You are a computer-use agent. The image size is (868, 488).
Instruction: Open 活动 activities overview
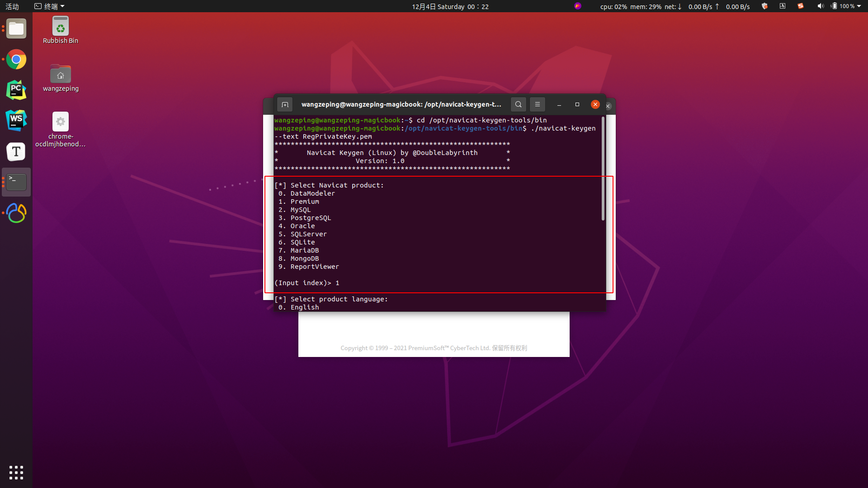click(x=12, y=6)
